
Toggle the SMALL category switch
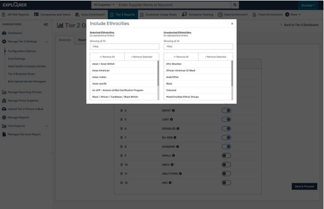coord(226,155)
